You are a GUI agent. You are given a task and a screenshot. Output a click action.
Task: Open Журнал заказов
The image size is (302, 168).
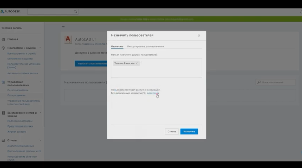(x=17, y=132)
